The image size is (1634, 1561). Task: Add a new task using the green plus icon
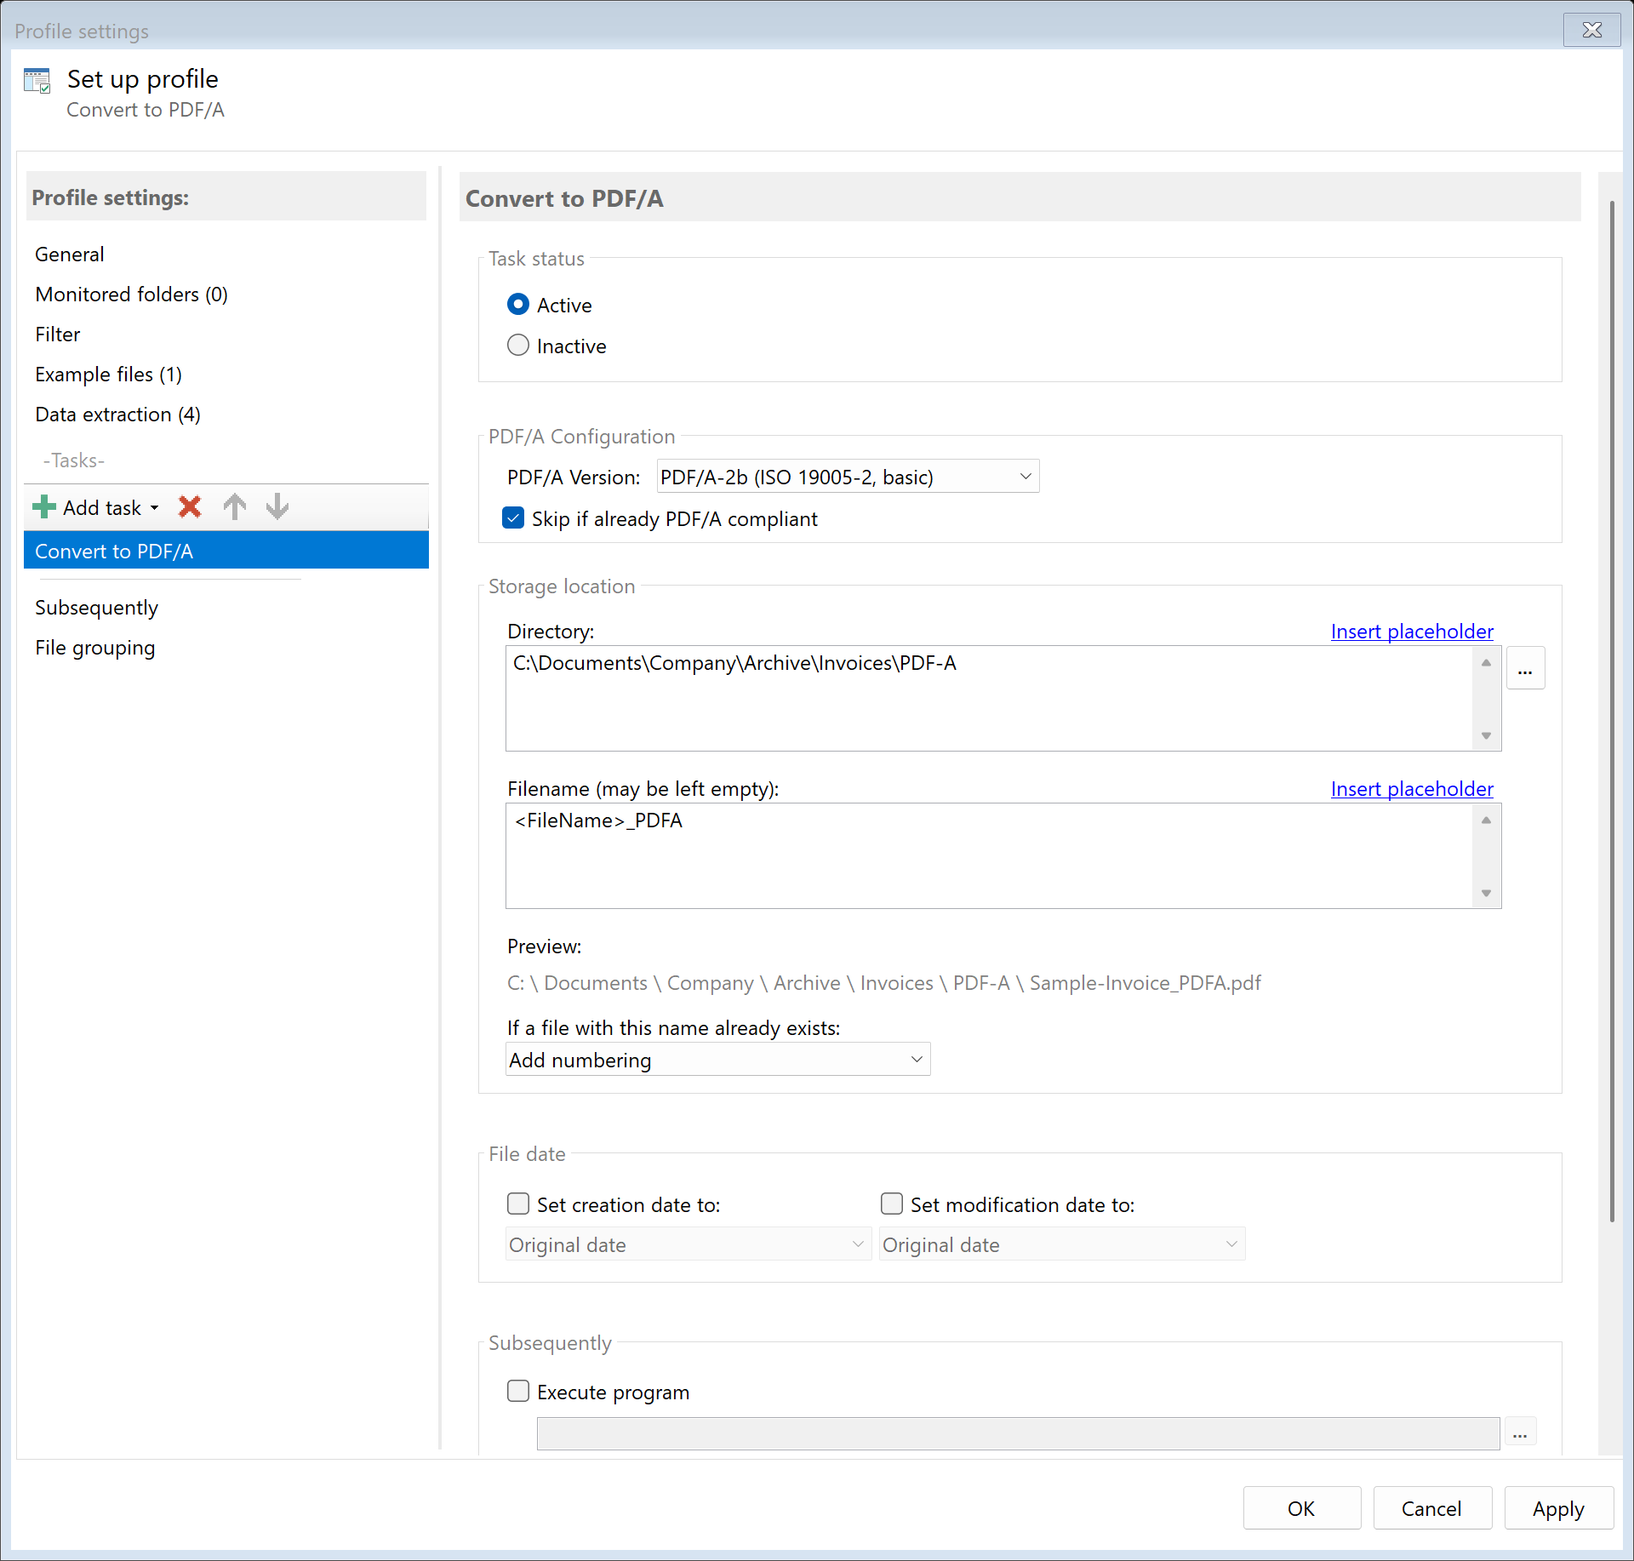pos(43,506)
